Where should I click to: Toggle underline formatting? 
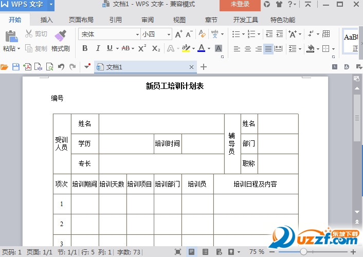point(110,48)
